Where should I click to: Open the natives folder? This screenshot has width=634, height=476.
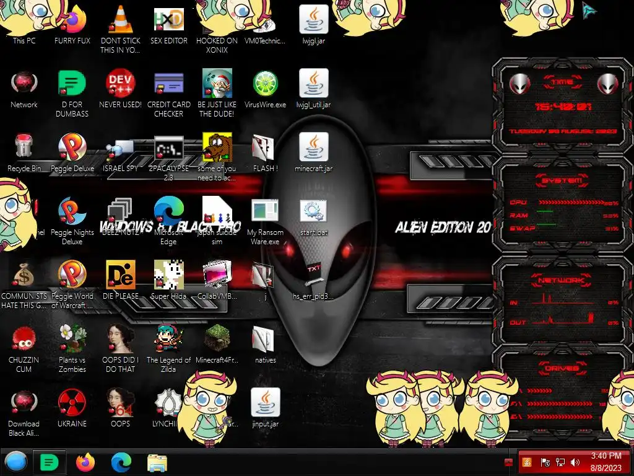265,344
